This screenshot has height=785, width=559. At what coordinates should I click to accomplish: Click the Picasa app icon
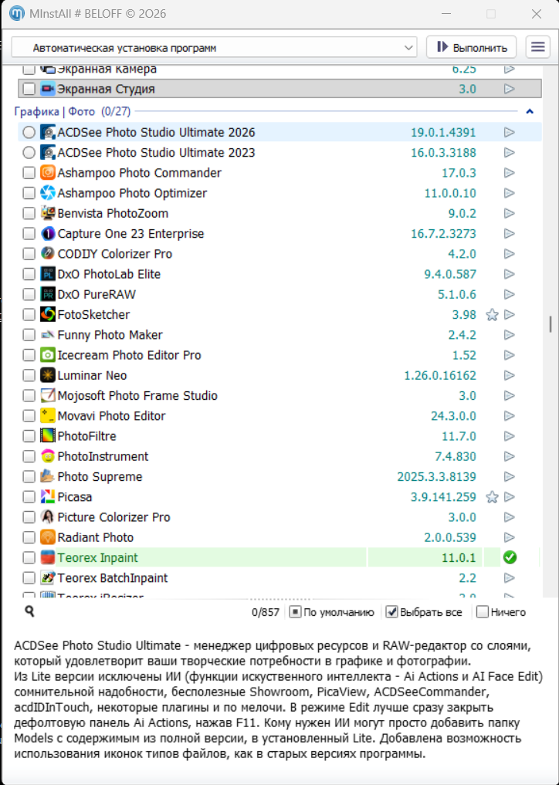[48, 497]
